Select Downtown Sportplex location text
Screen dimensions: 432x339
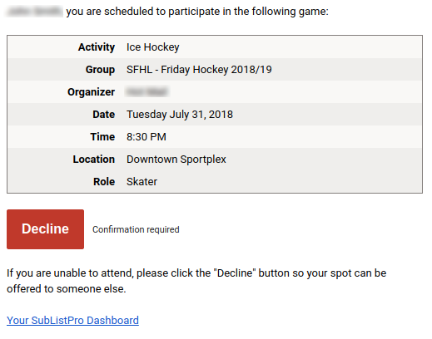tap(176, 160)
